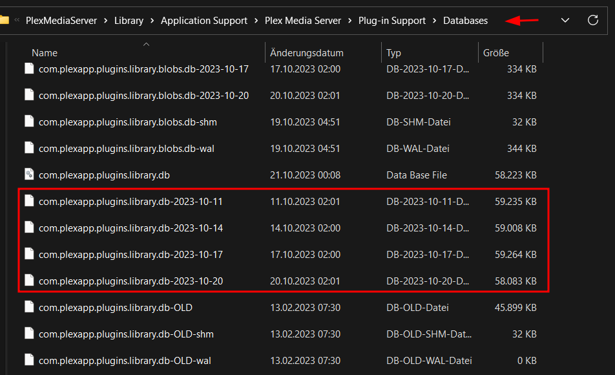Click the refresh button in address bar
Viewport: 615px width, 375px height.
pyautogui.click(x=592, y=20)
